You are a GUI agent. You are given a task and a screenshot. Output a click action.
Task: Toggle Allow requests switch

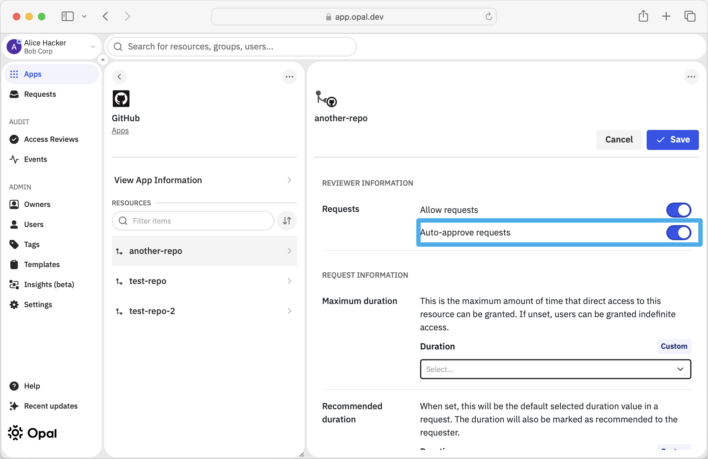point(679,210)
